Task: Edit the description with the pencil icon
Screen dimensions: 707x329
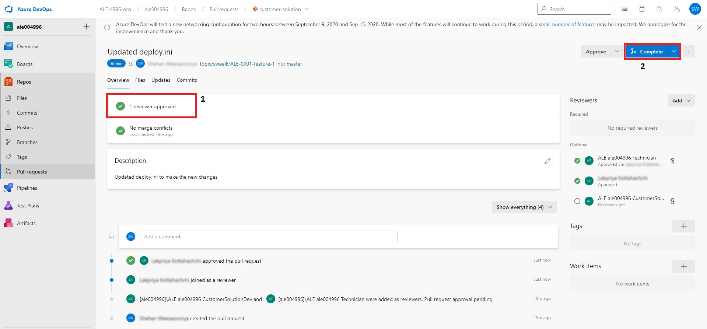Action: pos(547,161)
